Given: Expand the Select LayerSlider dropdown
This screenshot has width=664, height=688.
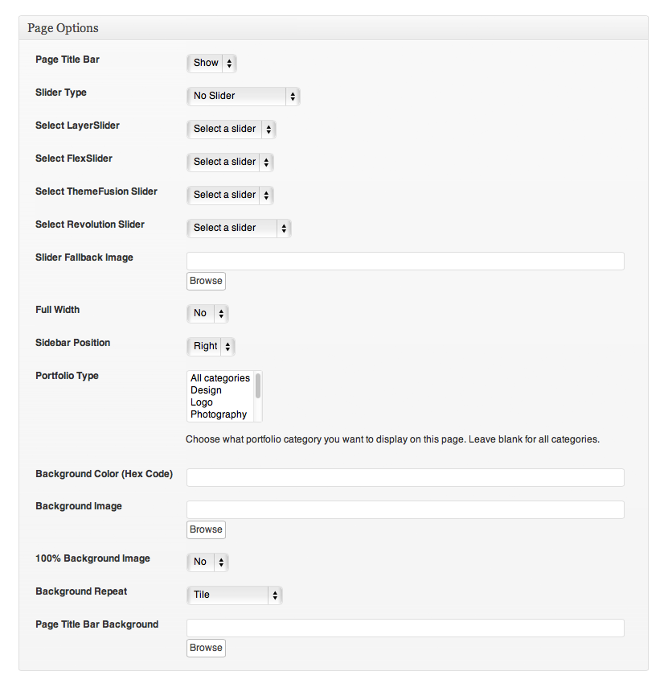Looking at the screenshot, I should click(x=232, y=129).
